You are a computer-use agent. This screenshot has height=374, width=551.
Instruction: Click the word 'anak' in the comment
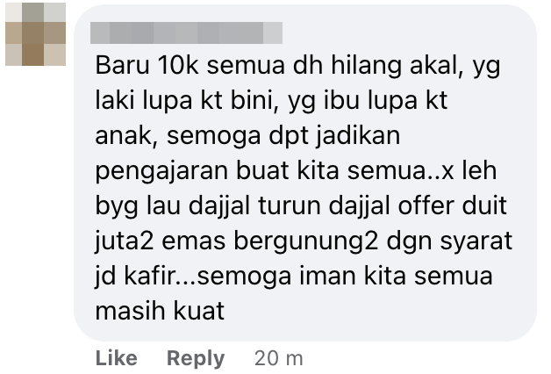click(x=125, y=136)
